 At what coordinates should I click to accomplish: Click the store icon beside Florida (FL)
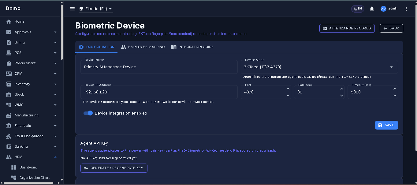tap(81, 9)
